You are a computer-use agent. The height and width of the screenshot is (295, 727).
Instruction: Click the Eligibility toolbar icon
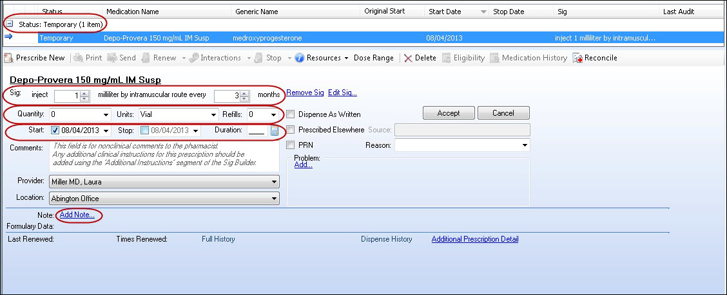pyautogui.click(x=446, y=58)
